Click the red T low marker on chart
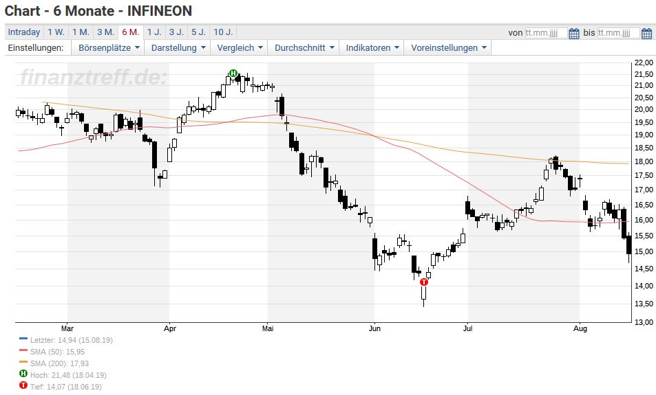 424,282
